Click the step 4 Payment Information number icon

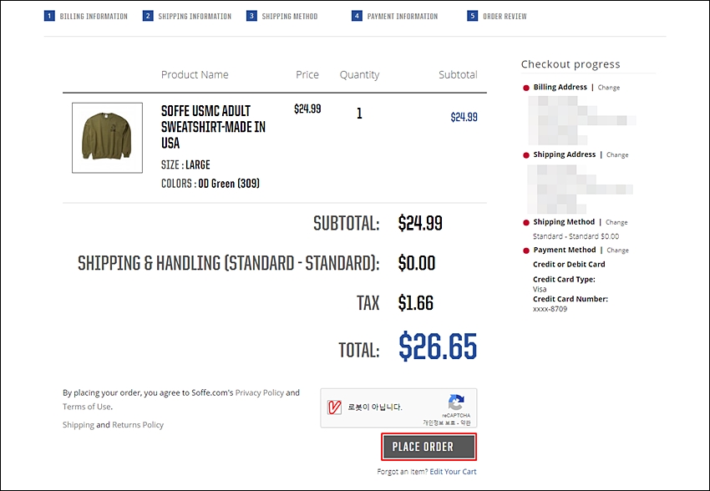pos(357,16)
